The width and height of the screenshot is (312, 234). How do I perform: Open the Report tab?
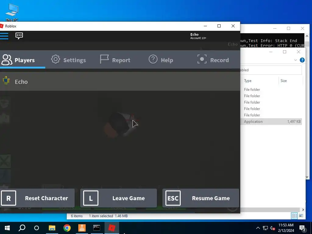[x=115, y=60]
